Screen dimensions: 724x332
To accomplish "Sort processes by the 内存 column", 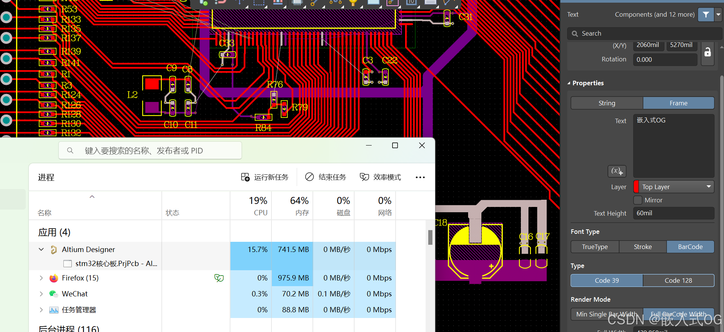I will coord(292,206).
